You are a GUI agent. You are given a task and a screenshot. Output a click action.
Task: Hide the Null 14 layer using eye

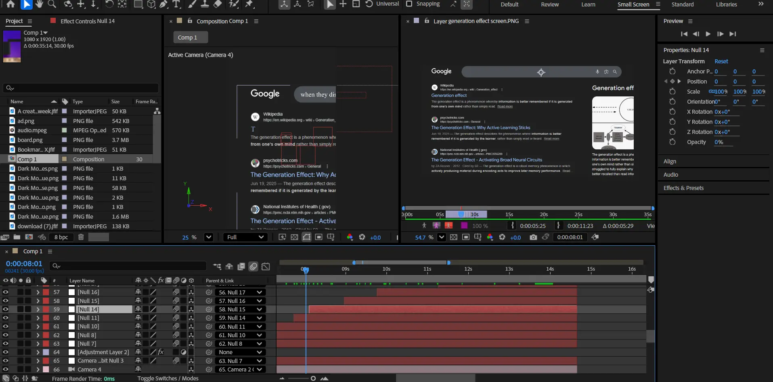click(6, 309)
